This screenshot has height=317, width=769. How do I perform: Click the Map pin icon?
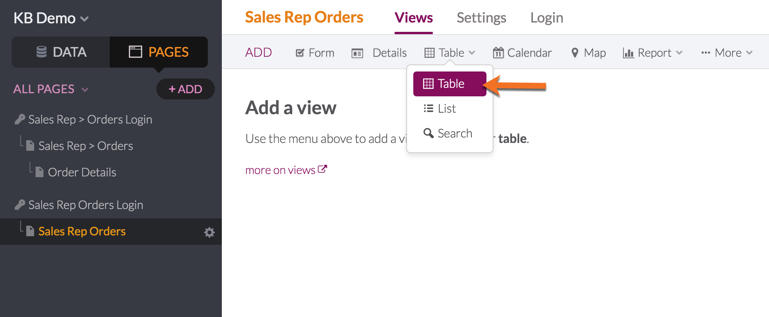point(574,53)
